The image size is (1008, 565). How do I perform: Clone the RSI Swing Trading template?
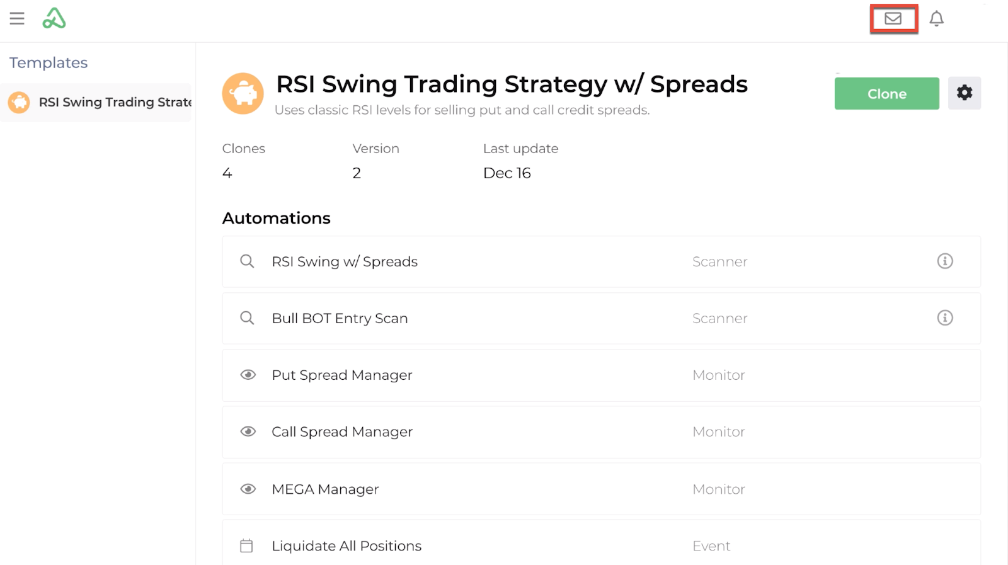[x=886, y=94]
